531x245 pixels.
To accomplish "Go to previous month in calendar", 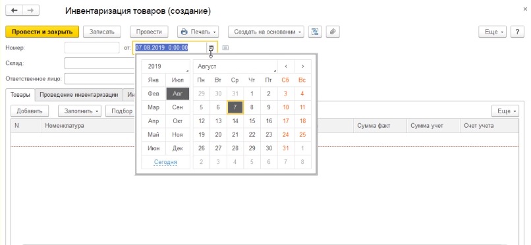I will [x=286, y=67].
